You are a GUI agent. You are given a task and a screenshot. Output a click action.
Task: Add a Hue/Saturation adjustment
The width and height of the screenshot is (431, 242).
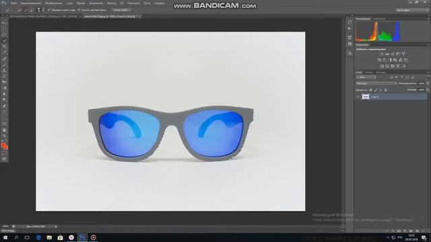[x=379, y=60]
